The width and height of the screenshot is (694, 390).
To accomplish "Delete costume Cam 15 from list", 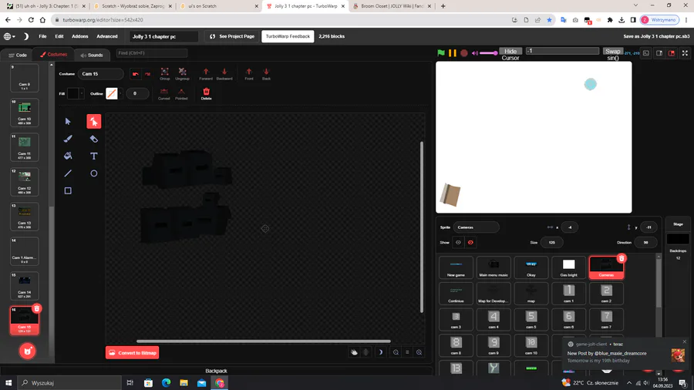I will coord(37,308).
